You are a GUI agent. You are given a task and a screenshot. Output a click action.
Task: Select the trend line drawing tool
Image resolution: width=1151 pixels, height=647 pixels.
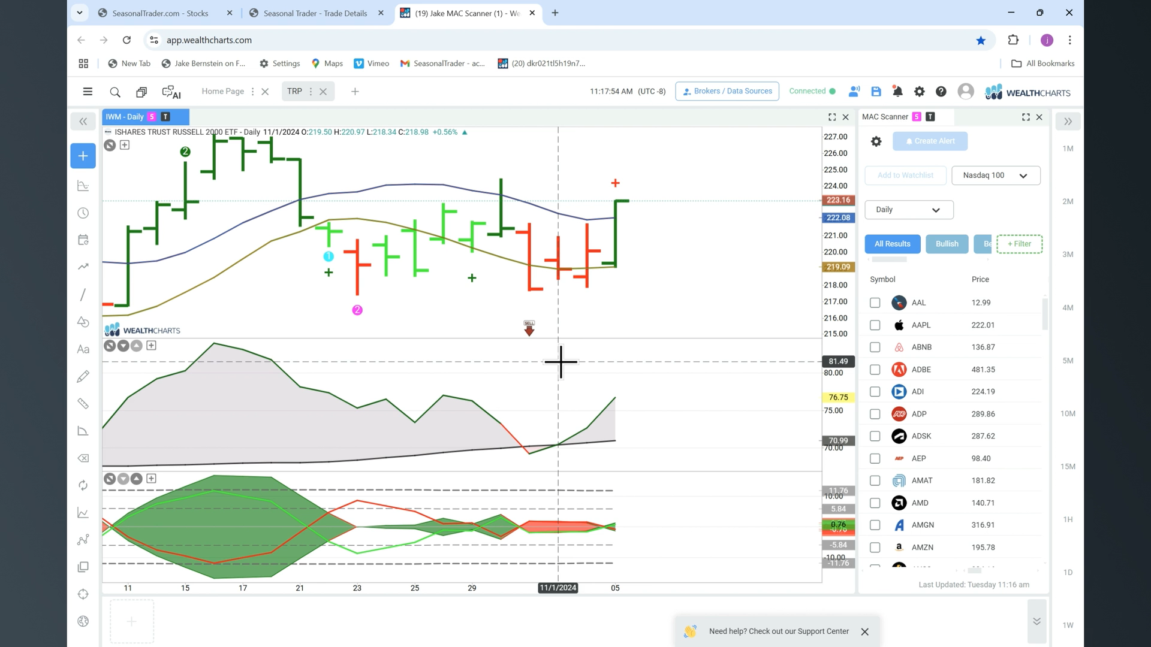[83, 295]
